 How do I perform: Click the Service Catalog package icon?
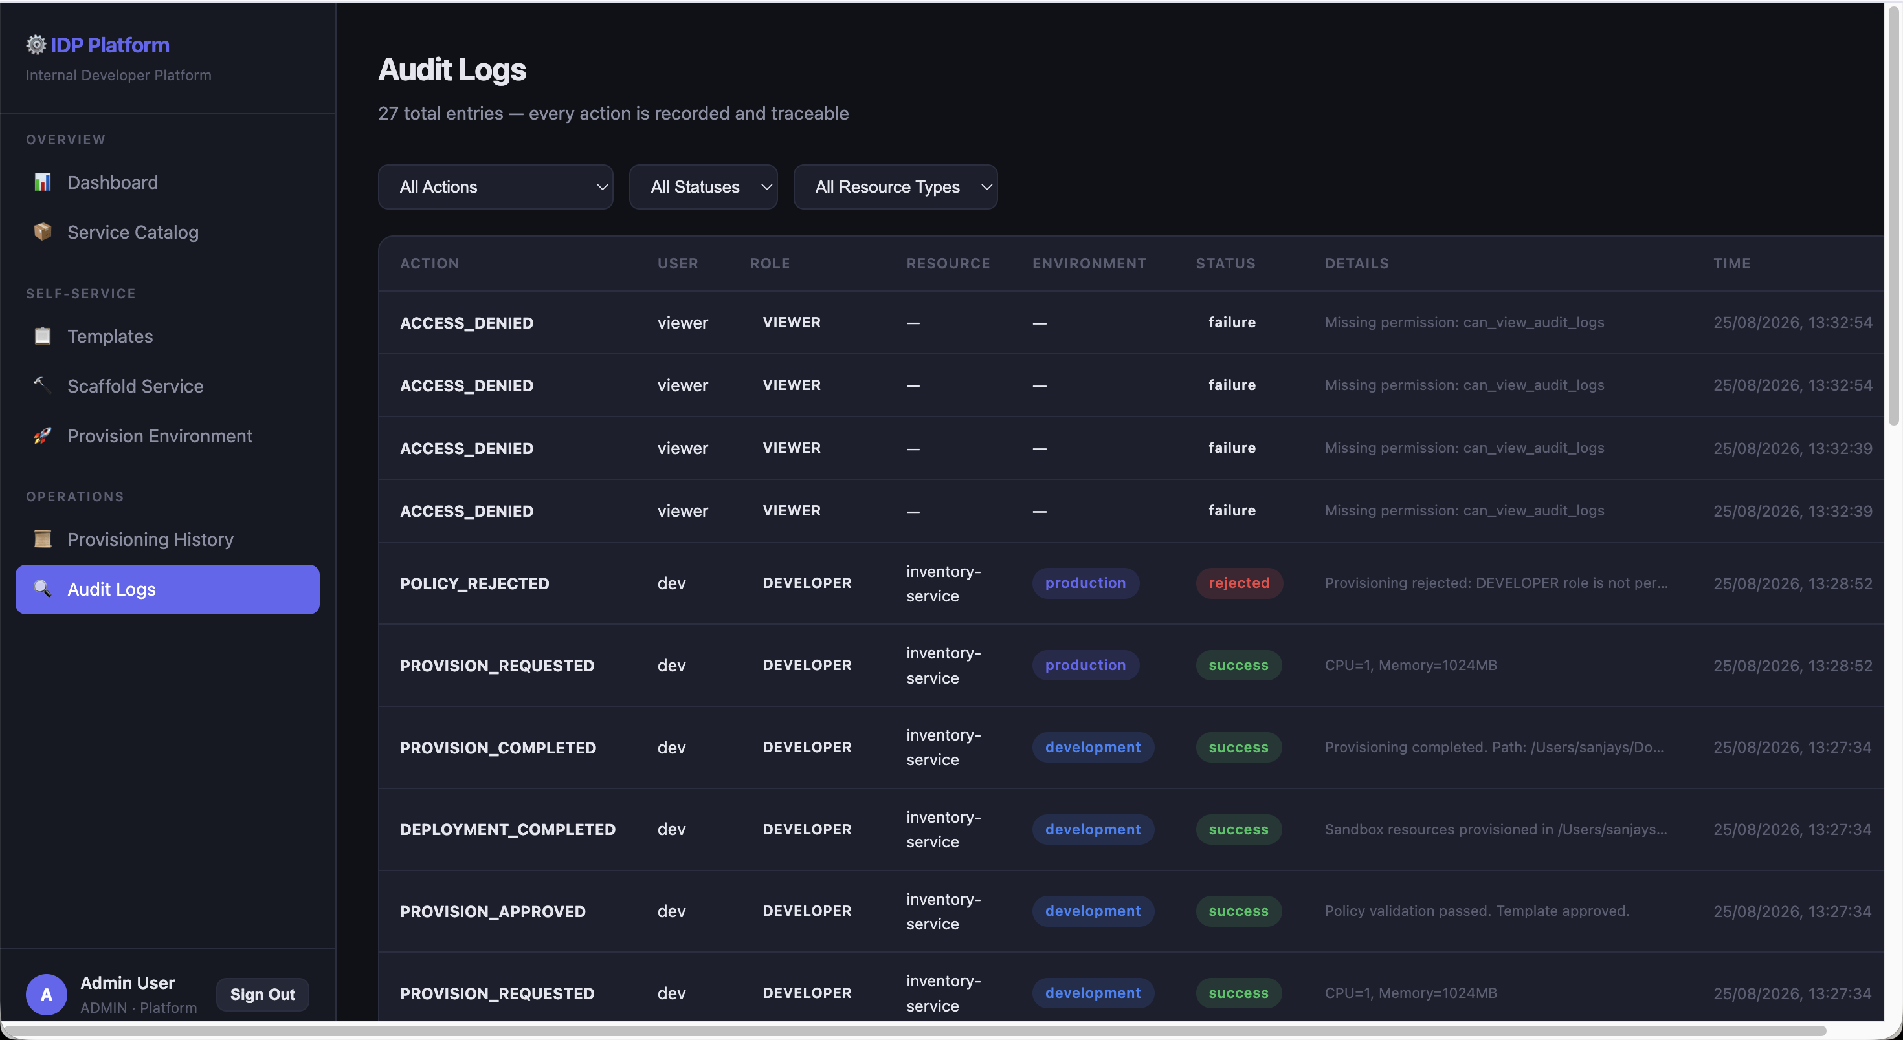43,232
